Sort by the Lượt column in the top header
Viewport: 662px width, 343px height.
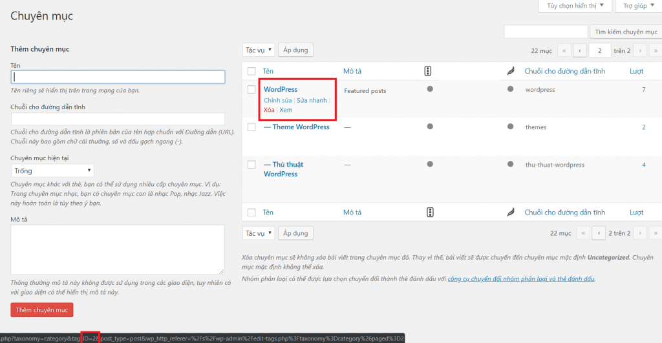click(636, 71)
